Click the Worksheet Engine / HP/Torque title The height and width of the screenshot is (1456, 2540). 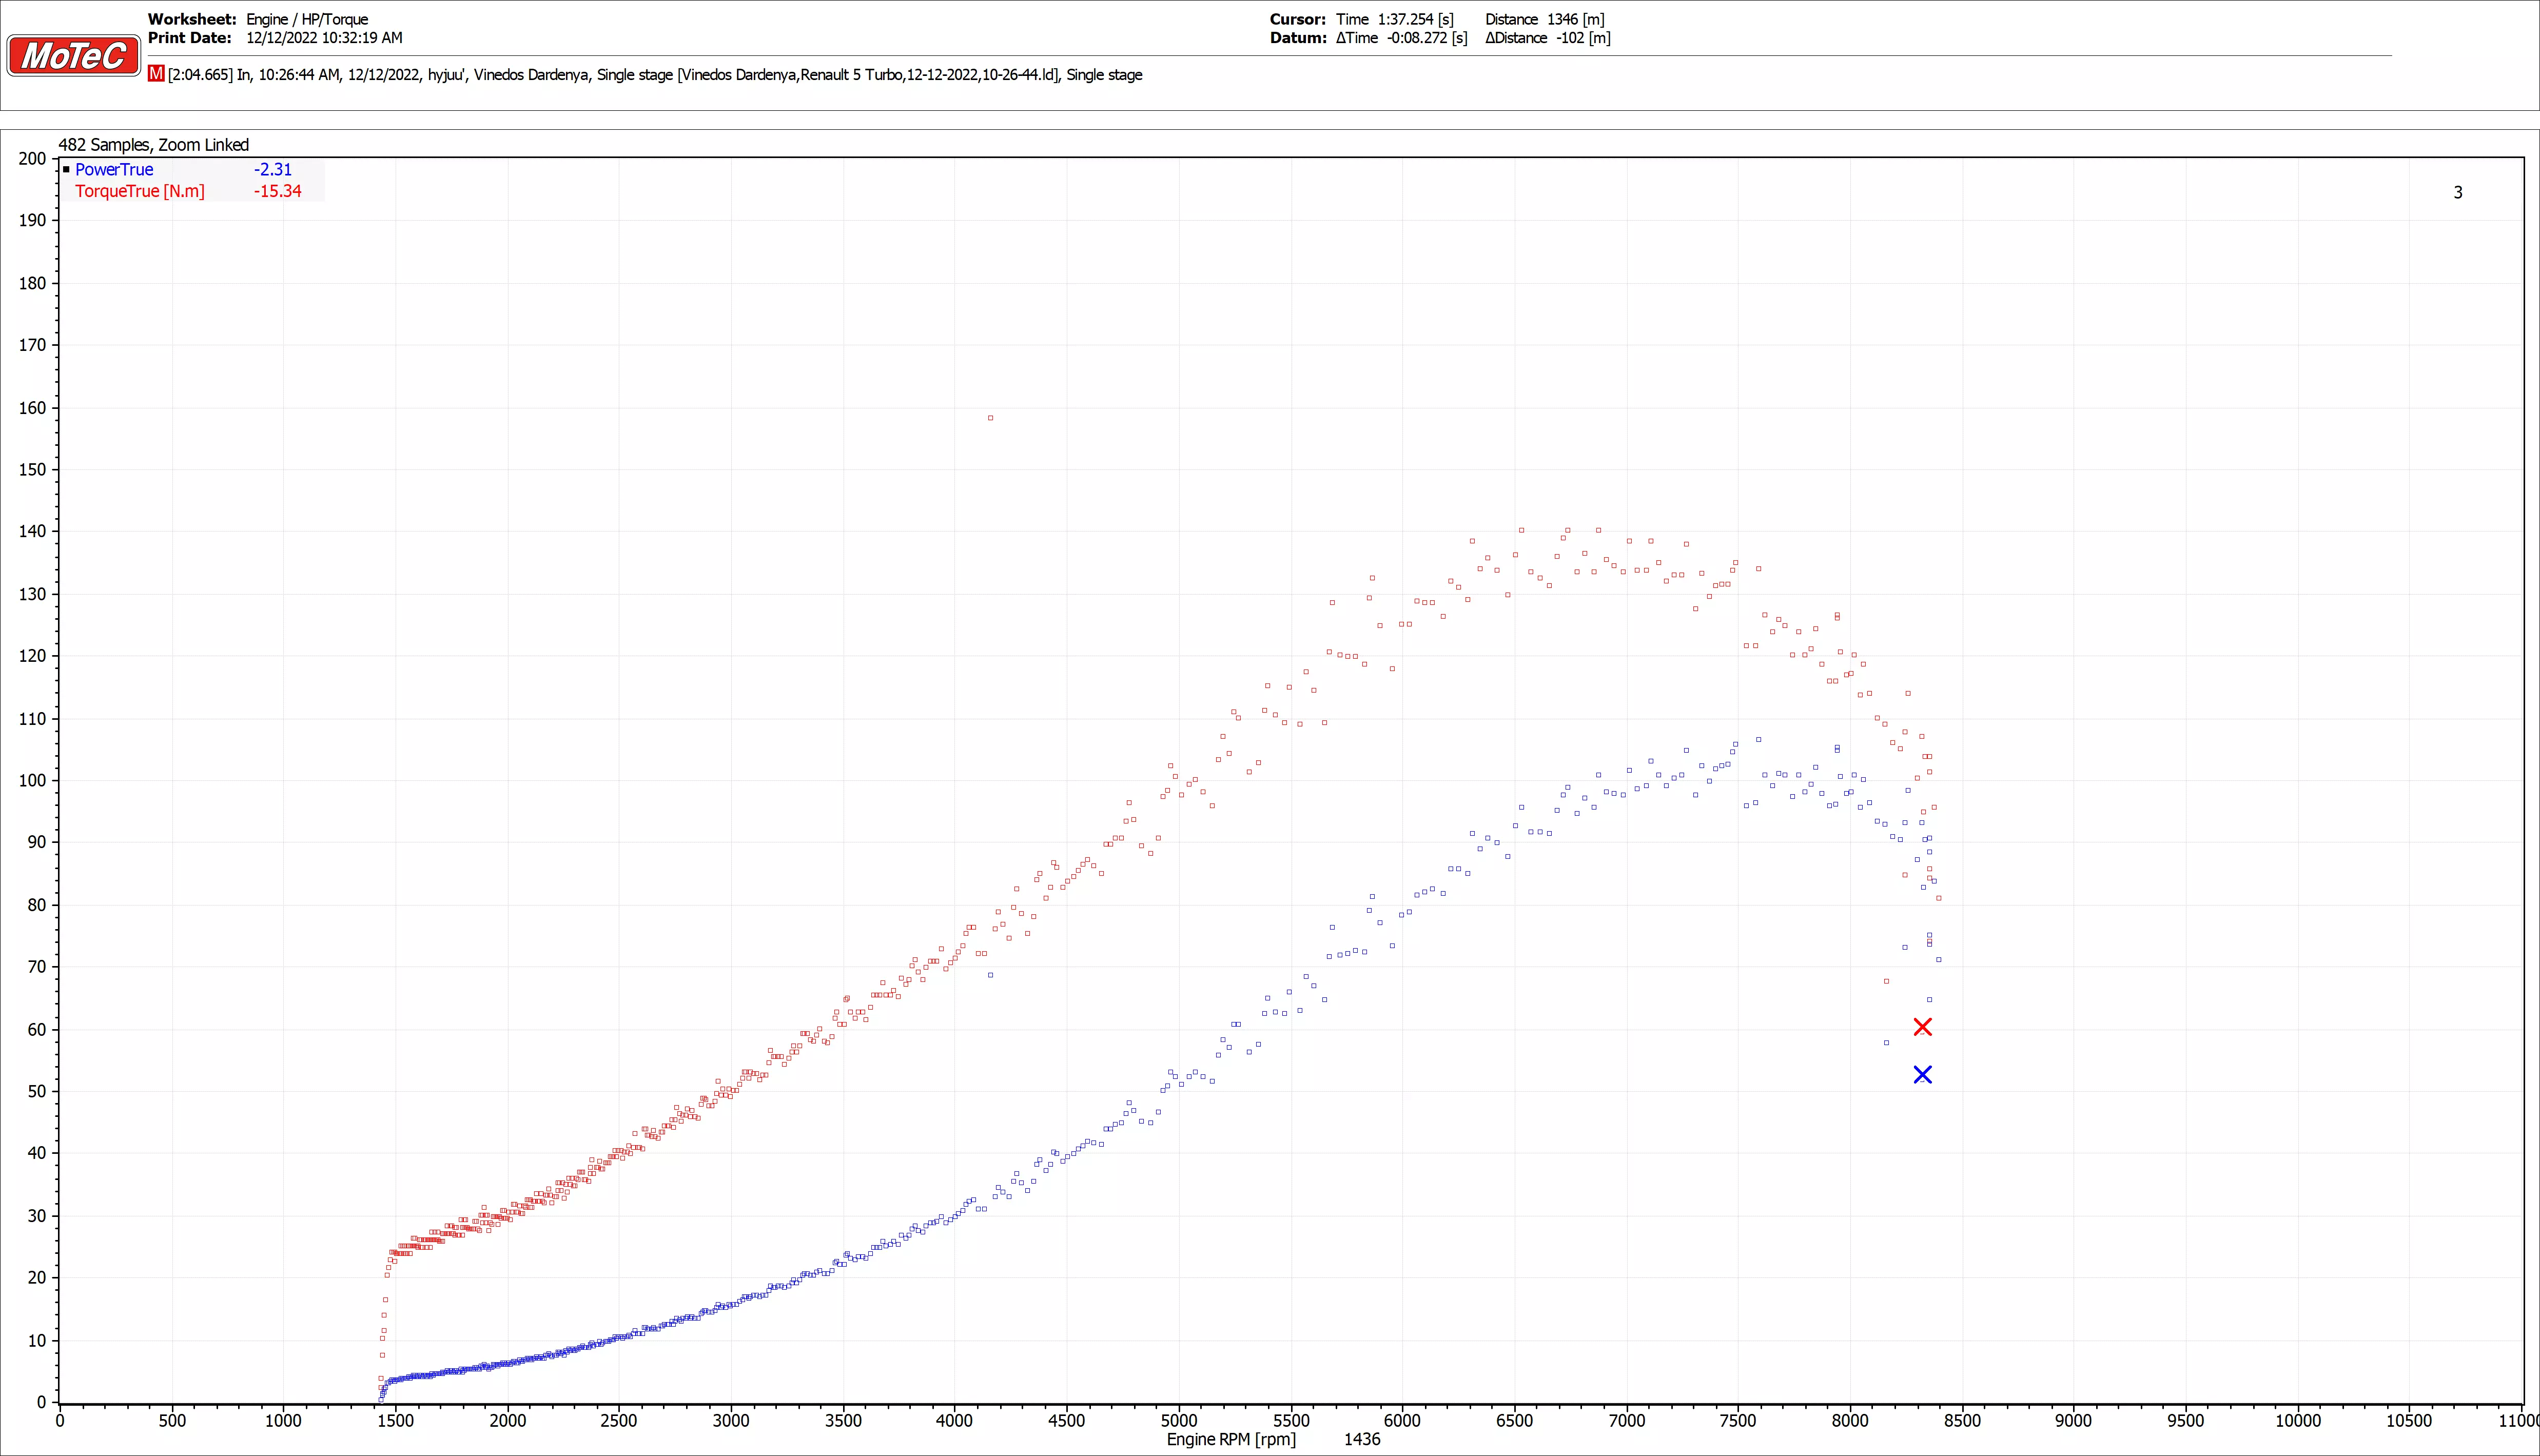pos(307,19)
